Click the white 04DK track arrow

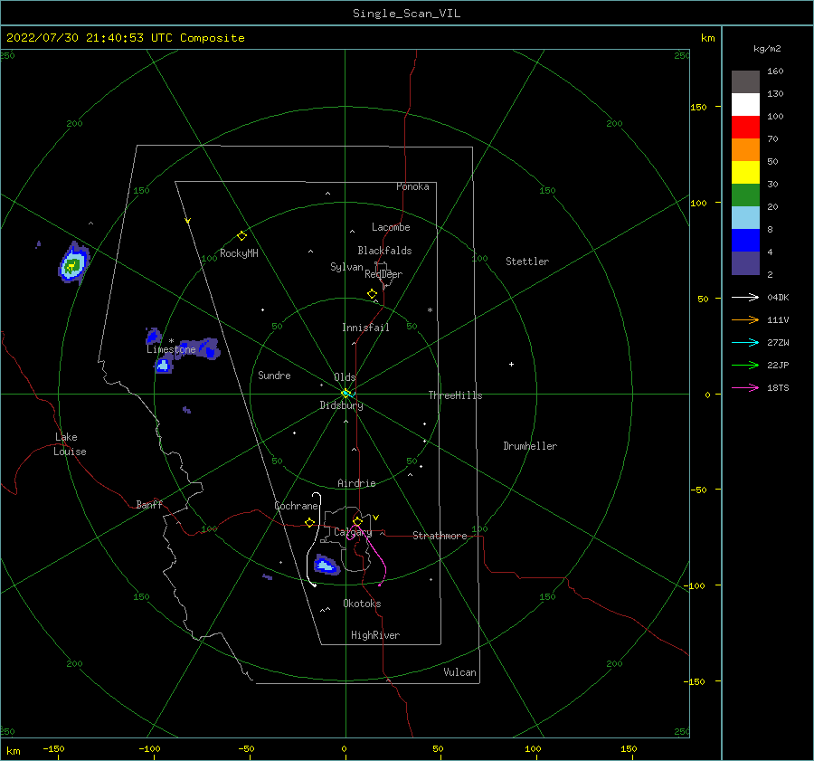tap(745, 297)
